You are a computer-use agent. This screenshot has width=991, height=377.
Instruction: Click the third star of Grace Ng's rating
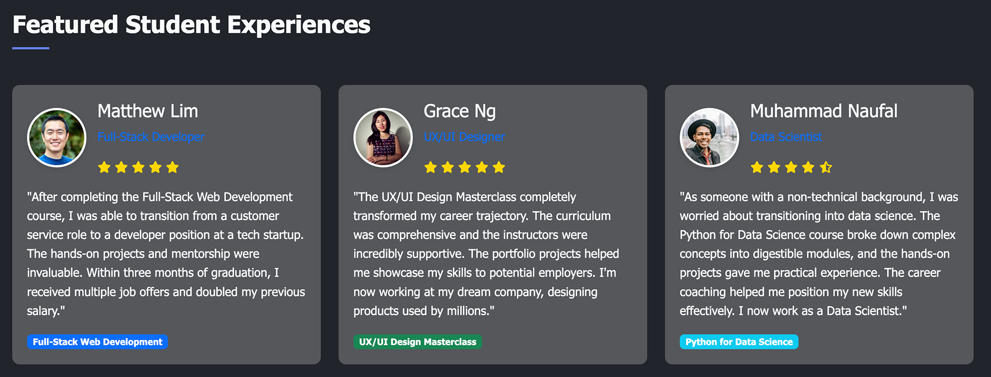click(465, 167)
